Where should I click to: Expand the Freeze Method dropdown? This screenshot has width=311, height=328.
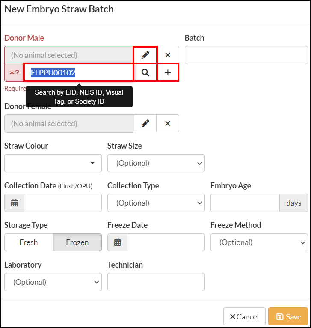point(259,242)
